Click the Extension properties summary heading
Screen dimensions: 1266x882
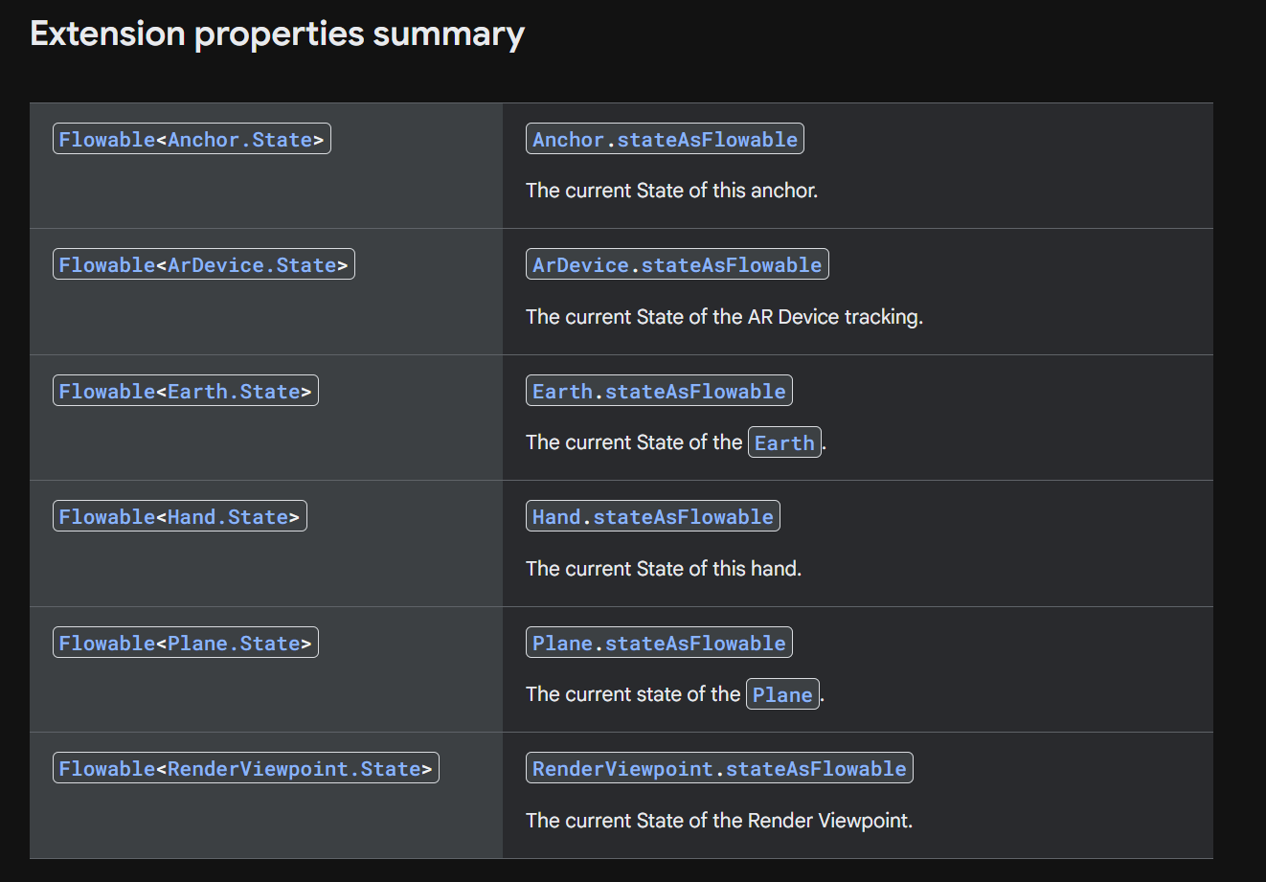277,34
